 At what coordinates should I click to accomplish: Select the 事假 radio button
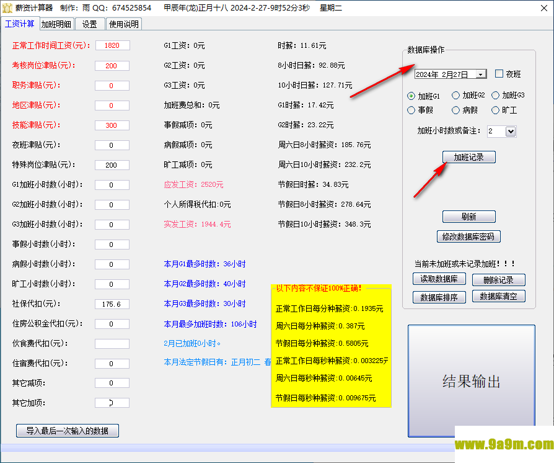pos(411,110)
